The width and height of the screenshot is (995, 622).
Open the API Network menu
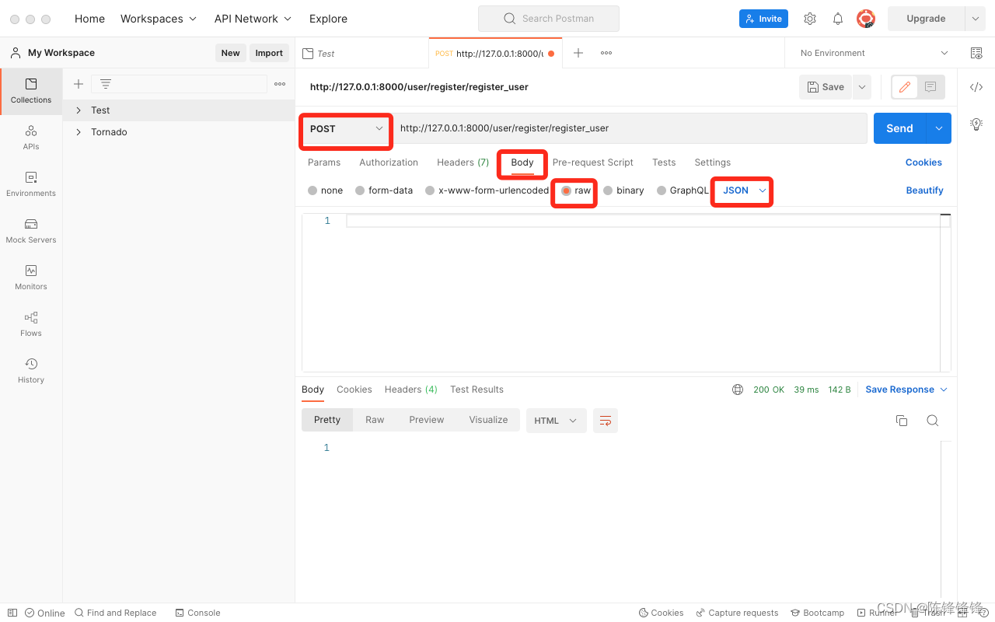click(253, 19)
